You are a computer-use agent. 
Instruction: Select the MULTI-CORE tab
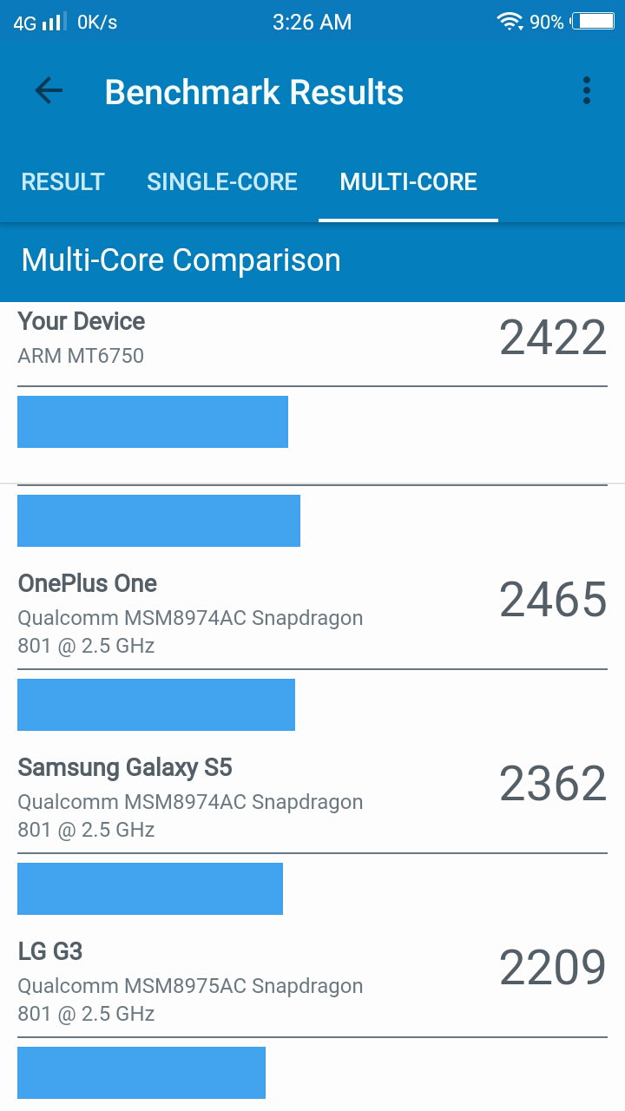409,181
